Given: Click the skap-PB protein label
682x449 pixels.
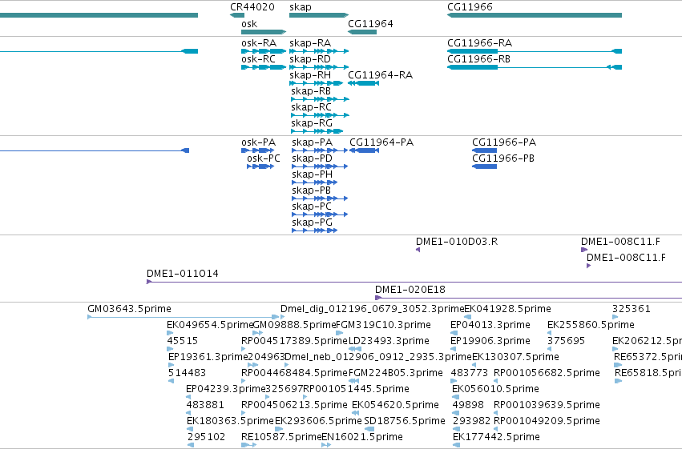Looking at the screenshot, I should [x=312, y=190].
